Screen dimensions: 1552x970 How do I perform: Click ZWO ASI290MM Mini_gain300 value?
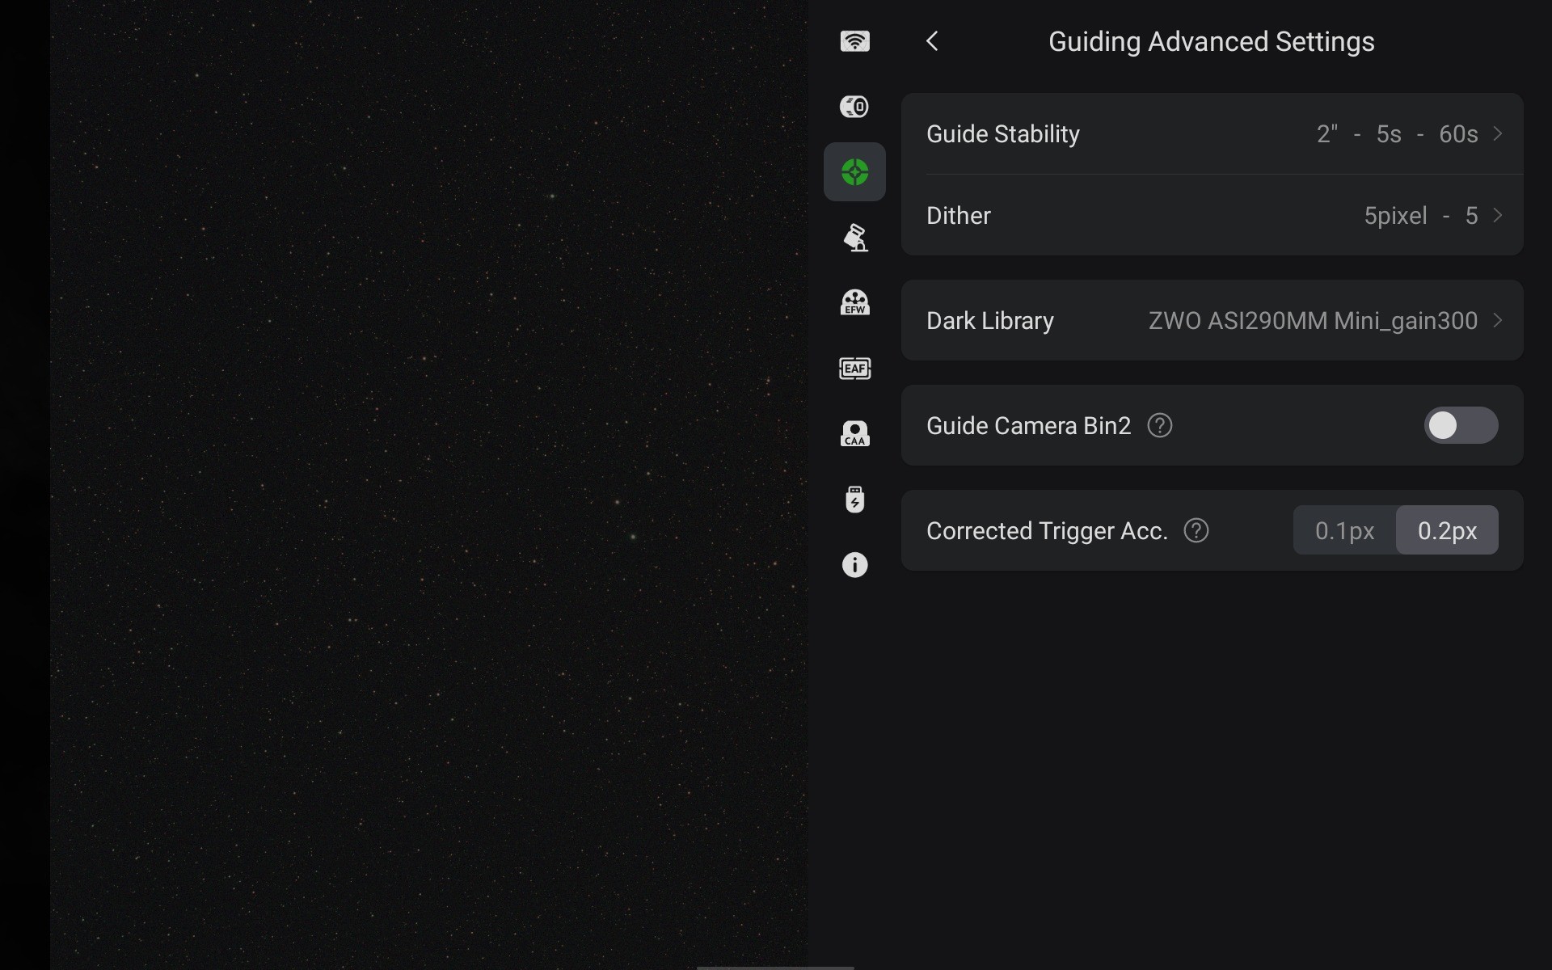1313,321
